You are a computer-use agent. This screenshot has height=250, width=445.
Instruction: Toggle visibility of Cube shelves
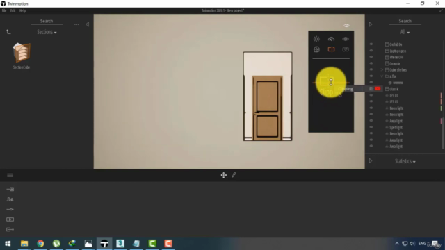(371, 69)
